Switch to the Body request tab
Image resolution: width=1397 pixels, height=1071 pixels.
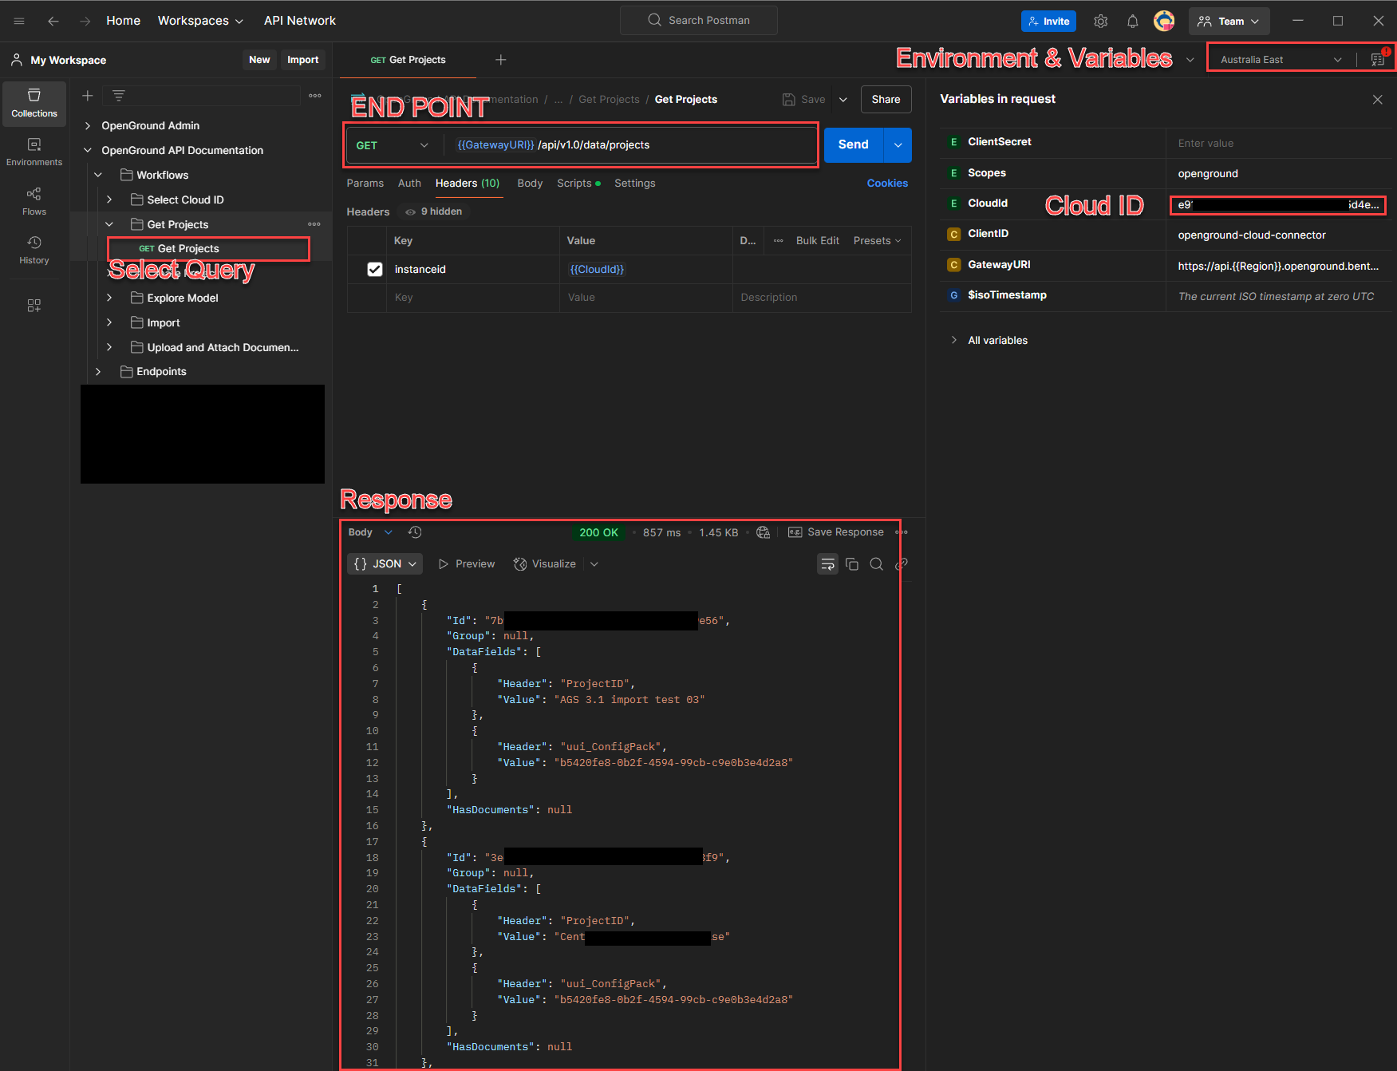[x=530, y=184]
